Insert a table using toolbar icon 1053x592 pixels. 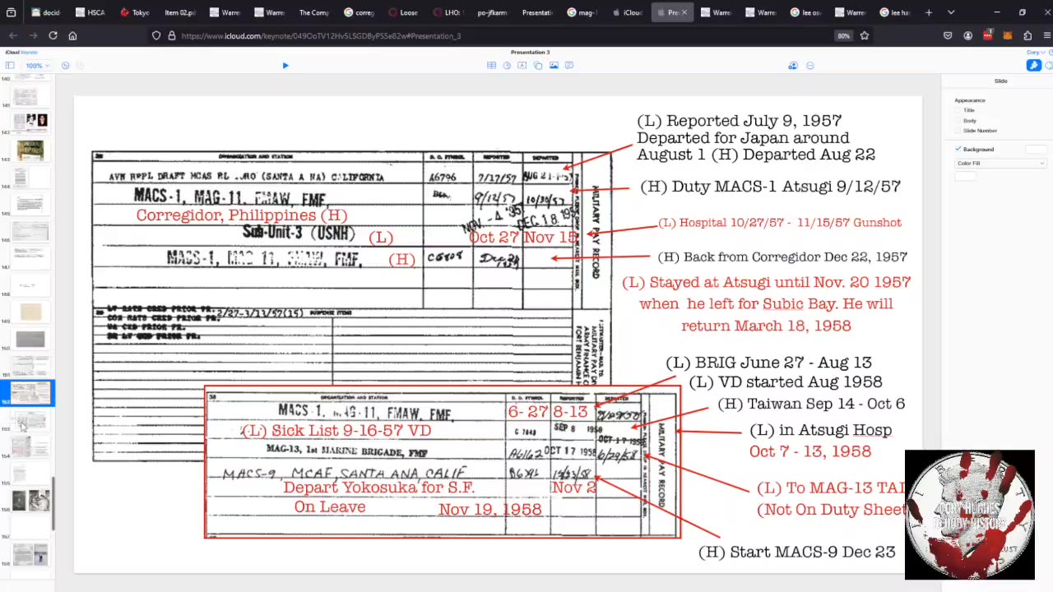coord(491,65)
